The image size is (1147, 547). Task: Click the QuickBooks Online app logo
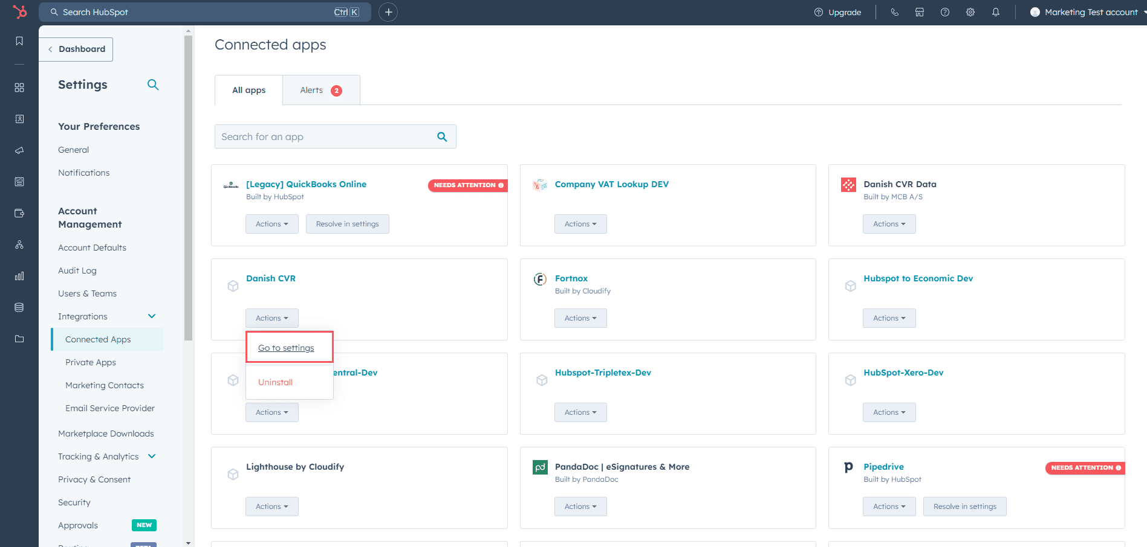231,185
